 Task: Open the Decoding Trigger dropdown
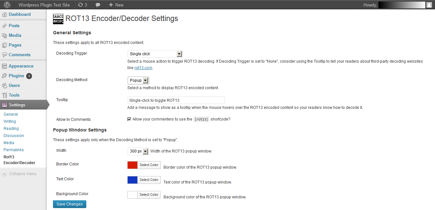coord(155,54)
